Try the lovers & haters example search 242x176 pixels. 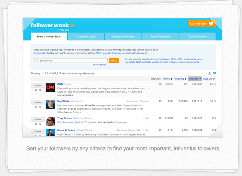(162, 59)
